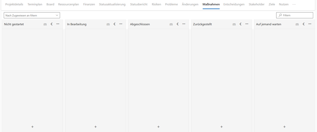
Task: Open more options for In Bearbeitung column
Action: coord(121,24)
